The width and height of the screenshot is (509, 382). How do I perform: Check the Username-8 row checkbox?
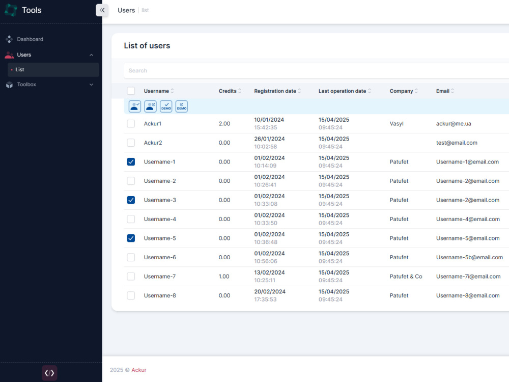point(131,295)
